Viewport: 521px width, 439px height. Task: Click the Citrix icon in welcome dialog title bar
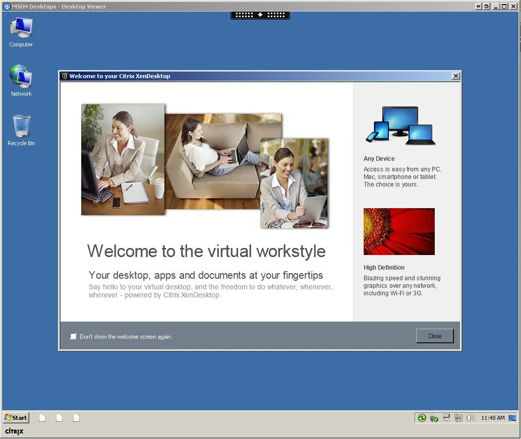click(x=65, y=76)
